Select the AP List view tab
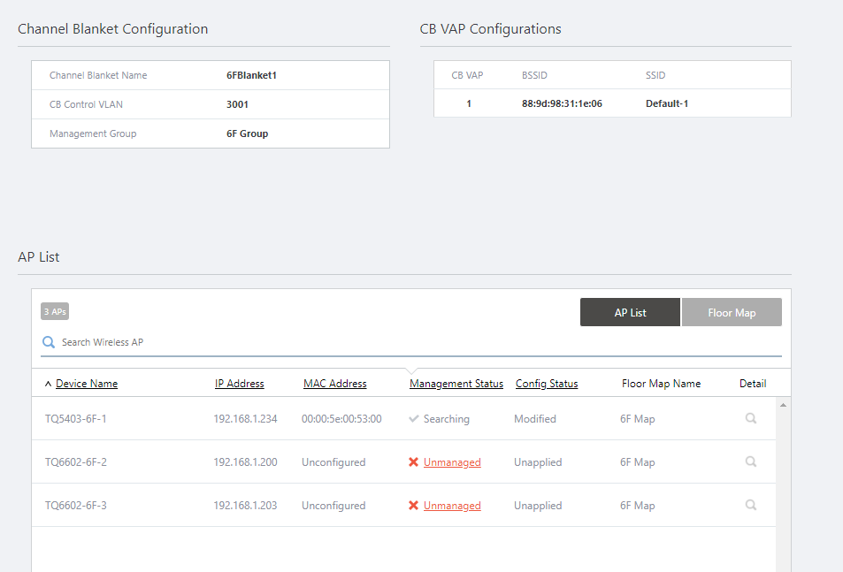 [630, 313]
